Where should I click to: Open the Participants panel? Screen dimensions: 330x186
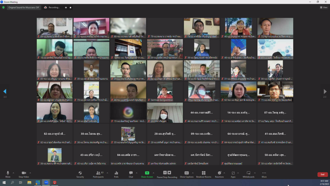(98, 174)
